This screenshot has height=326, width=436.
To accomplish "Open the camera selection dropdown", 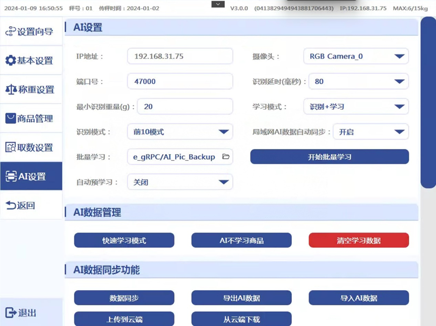I will pyautogui.click(x=356, y=56).
